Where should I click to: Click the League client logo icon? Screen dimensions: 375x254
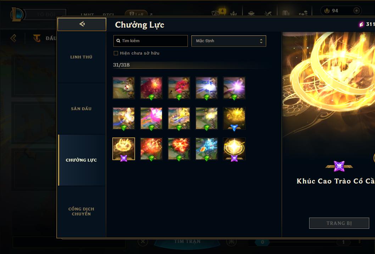click(x=17, y=15)
